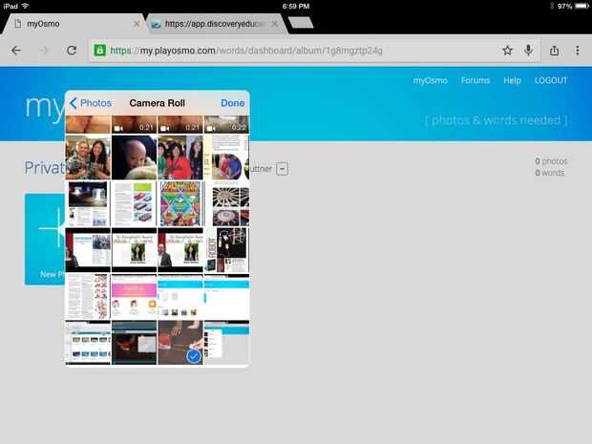Click the LOGOUT link
The image size is (592, 444).
pyautogui.click(x=551, y=80)
